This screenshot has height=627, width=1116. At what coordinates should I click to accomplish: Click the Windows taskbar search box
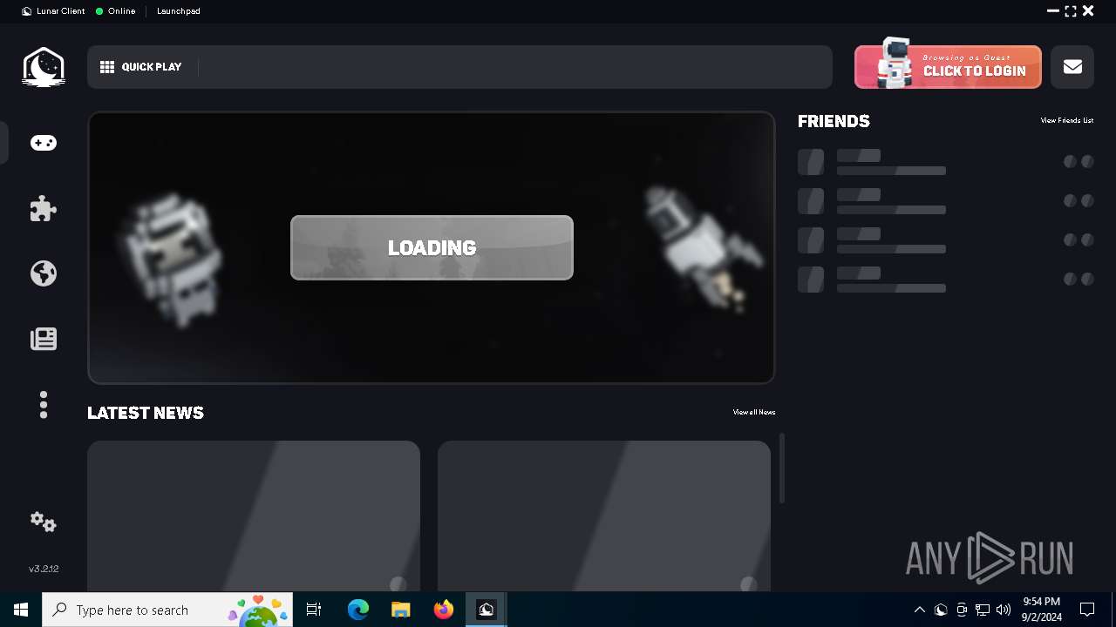pyautogui.click(x=167, y=610)
